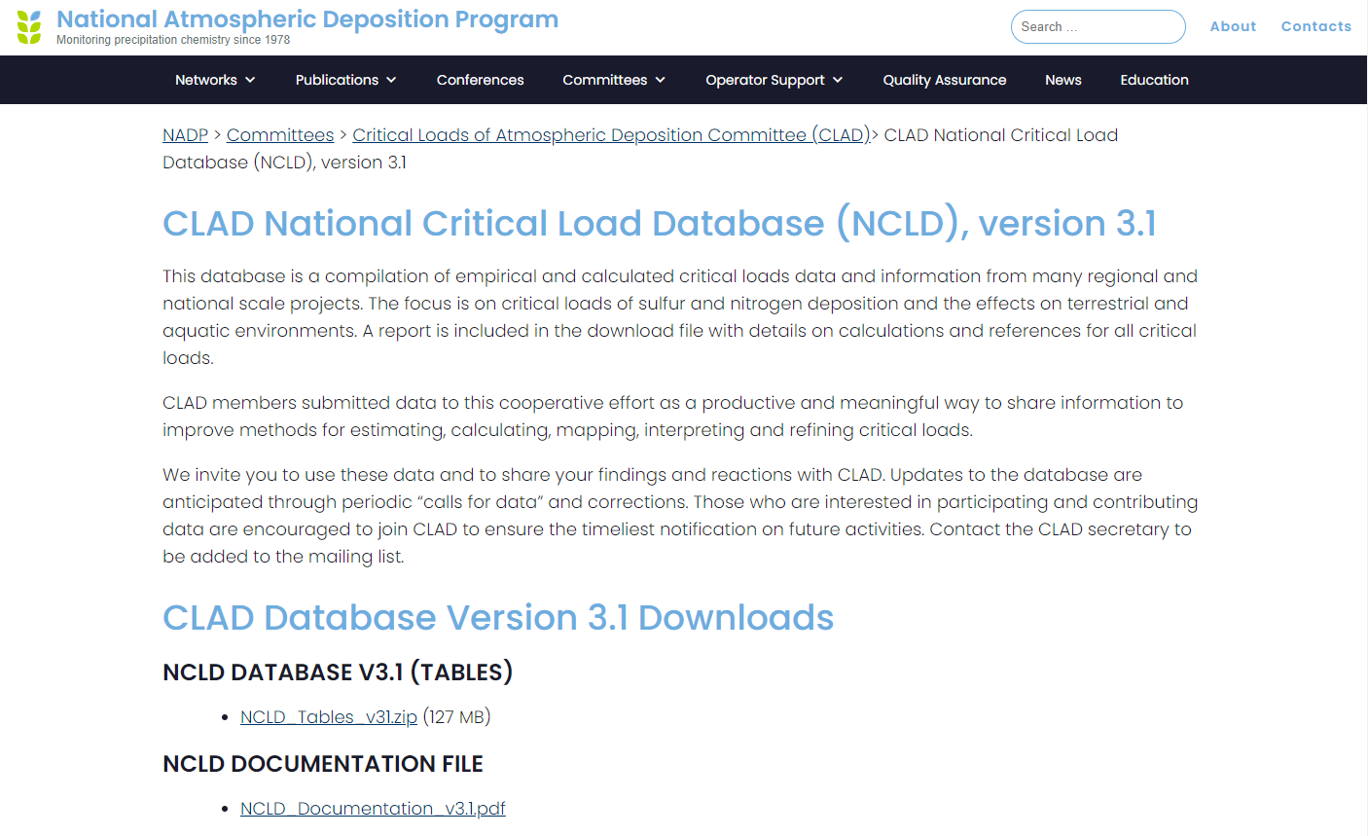Expand the Publications dropdown menu

tap(345, 80)
